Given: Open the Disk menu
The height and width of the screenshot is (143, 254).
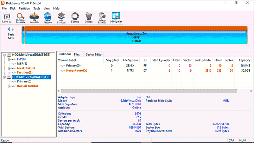Looking at the screenshot, I should [13, 8].
